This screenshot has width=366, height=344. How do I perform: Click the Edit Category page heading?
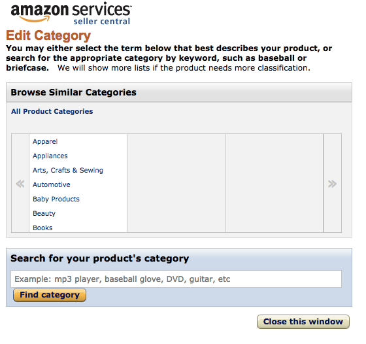point(48,35)
